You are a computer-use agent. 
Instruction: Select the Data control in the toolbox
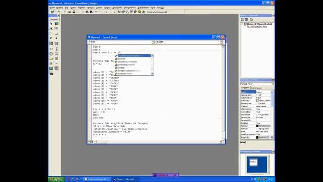(56, 68)
